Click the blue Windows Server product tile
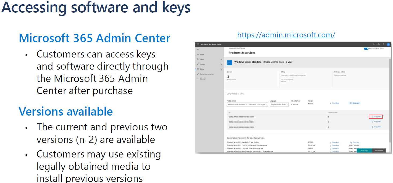Image resolution: width=393 pixels, height=183 pixels. click(x=229, y=62)
